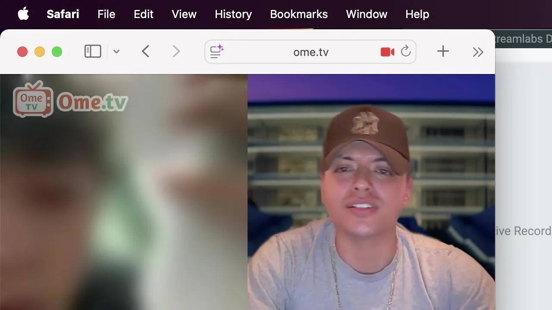
Task: Click the user's webcam video feed
Action: click(371, 192)
